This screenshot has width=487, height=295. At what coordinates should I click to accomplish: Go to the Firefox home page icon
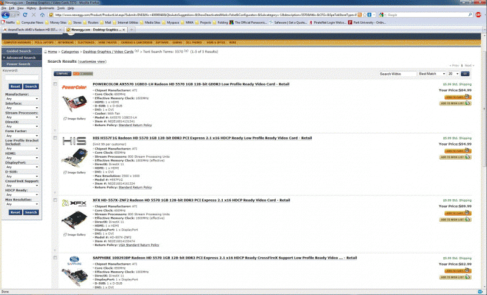(42, 15)
